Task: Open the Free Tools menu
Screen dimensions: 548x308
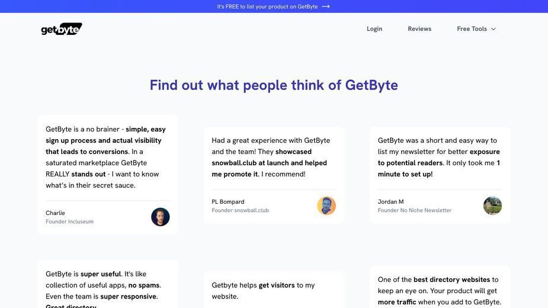Action: [x=476, y=28]
